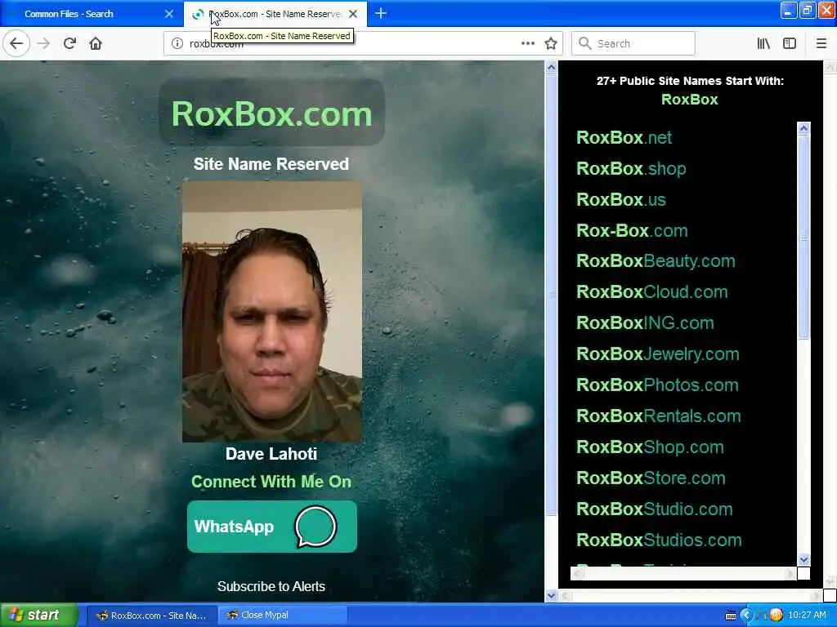Click main page scrollbar down arrow
The image size is (837, 627).
tap(551, 595)
